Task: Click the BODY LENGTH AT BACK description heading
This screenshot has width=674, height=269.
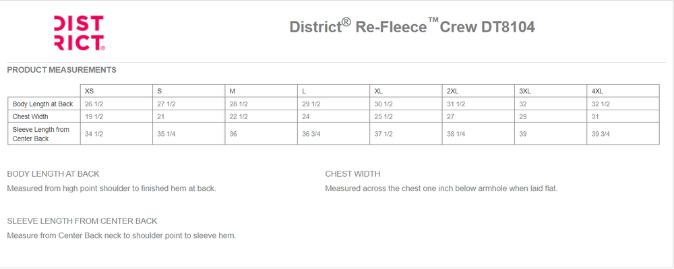Action: pos(53,174)
